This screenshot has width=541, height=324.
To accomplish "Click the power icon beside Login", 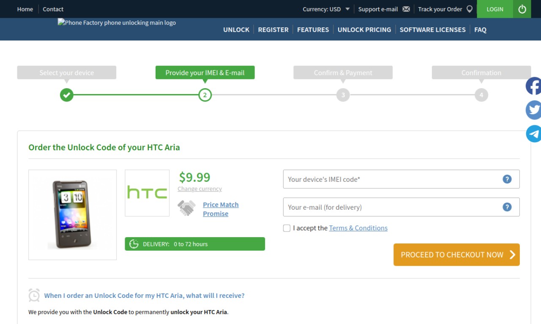I will (522, 9).
